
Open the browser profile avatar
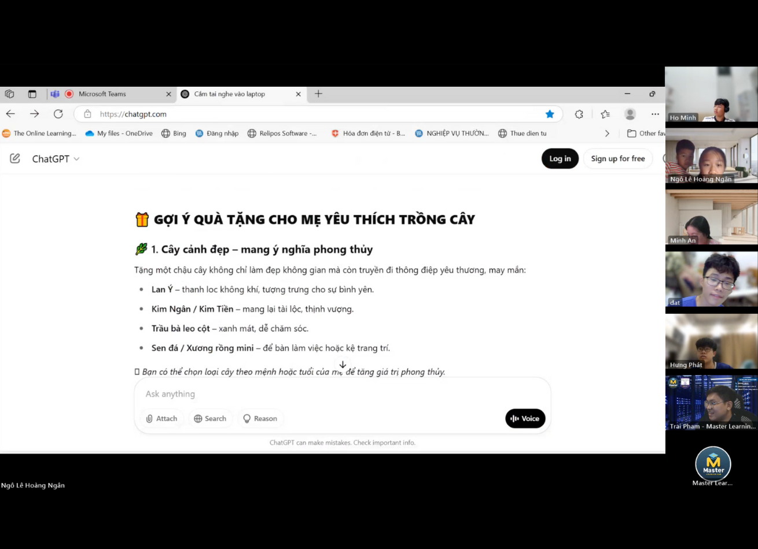pos(630,114)
